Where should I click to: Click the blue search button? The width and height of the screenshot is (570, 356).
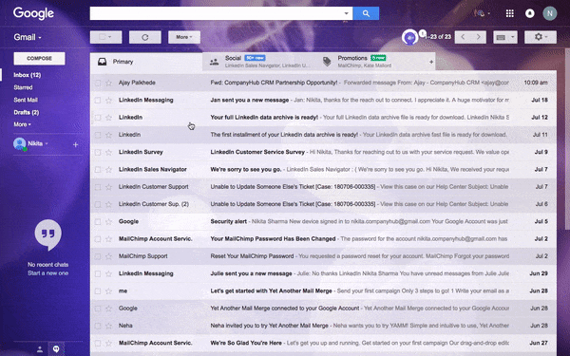[366, 13]
